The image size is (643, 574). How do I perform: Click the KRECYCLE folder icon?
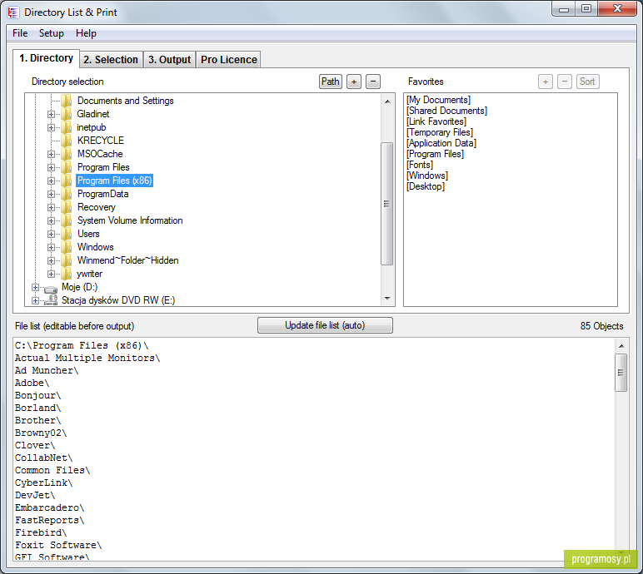67,141
